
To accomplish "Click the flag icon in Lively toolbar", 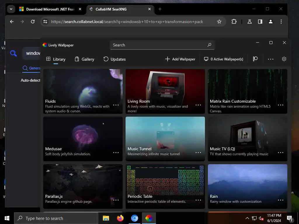I will tap(255, 59).
